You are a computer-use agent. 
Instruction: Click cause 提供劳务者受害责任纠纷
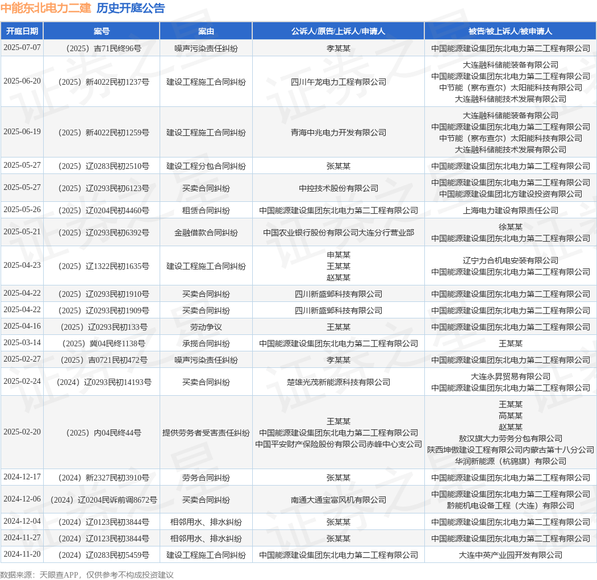pyautogui.click(x=206, y=433)
